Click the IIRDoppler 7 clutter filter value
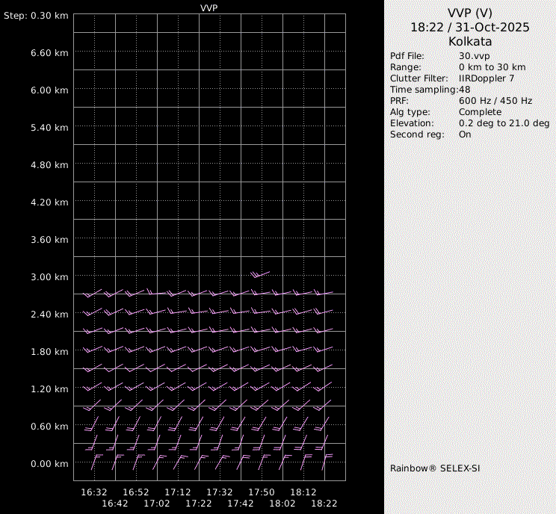Image resolution: width=556 pixels, height=514 pixels. [x=486, y=78]
